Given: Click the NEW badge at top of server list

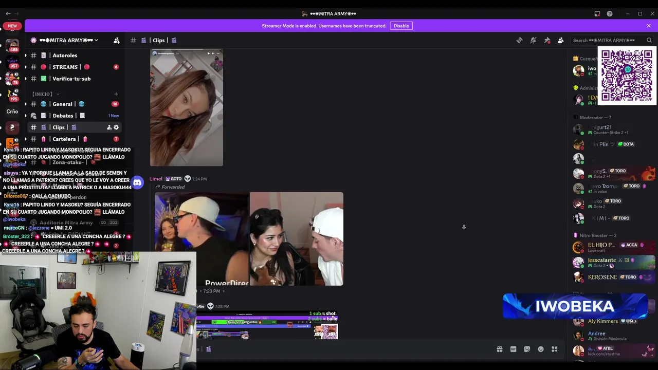Looking at the screenshot, I should 12,26.
